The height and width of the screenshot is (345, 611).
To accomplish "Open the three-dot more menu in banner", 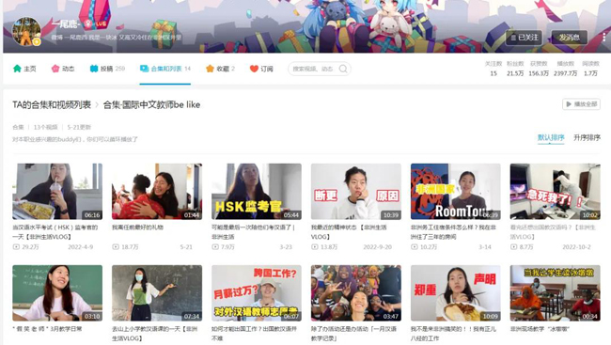I will (604, 38).
